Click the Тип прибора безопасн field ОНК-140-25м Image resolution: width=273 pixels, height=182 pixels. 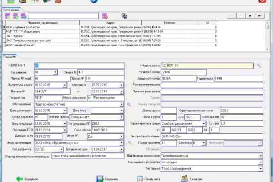coord(212,136)
